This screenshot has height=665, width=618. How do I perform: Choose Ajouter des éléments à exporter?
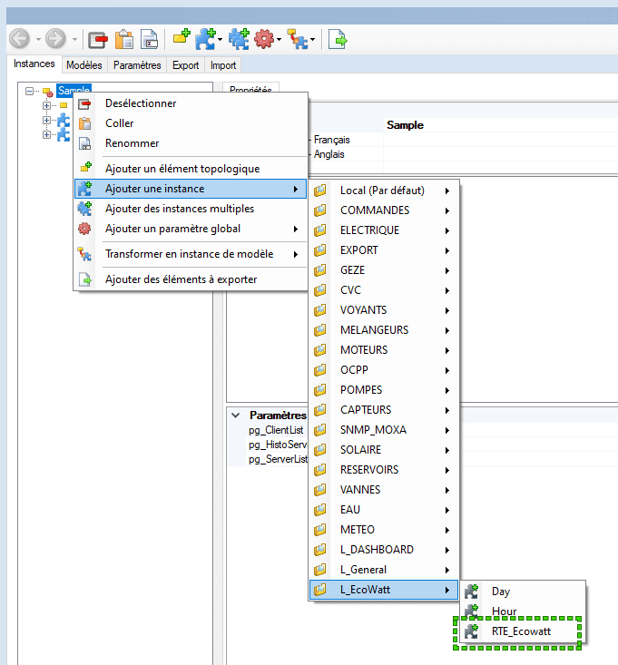[x=191, y=279]
